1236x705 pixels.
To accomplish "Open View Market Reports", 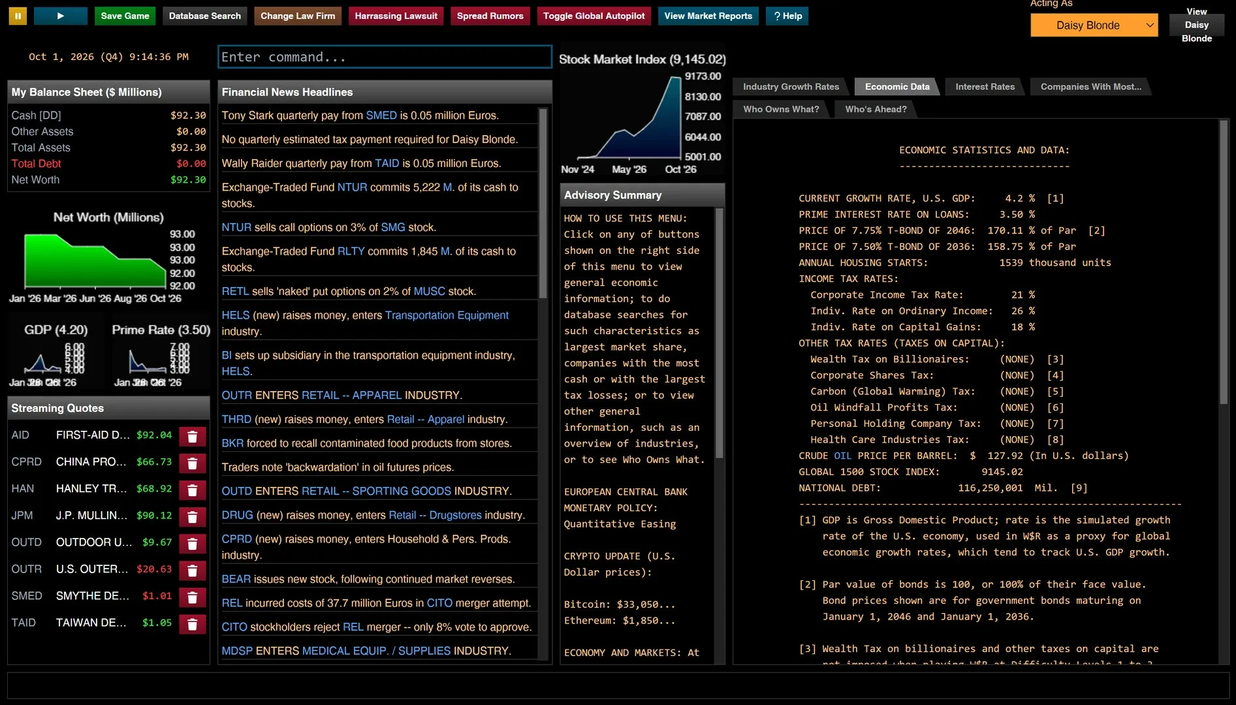I will pyautogui.click(x=708, y=16).
